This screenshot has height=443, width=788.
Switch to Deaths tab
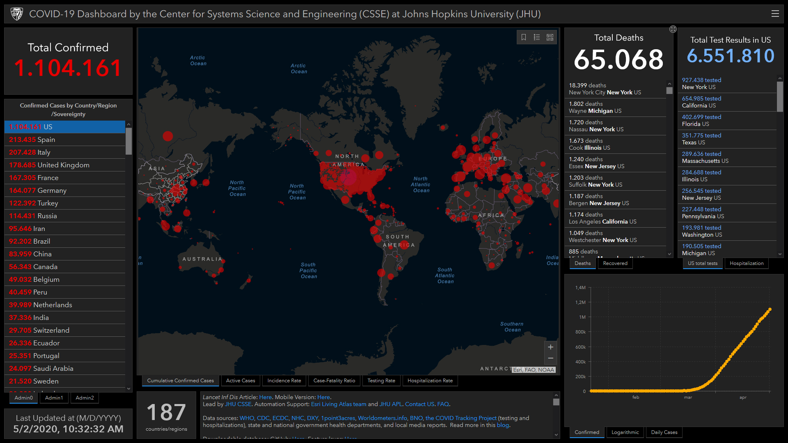pyautogui.click(x=582, y=263)
